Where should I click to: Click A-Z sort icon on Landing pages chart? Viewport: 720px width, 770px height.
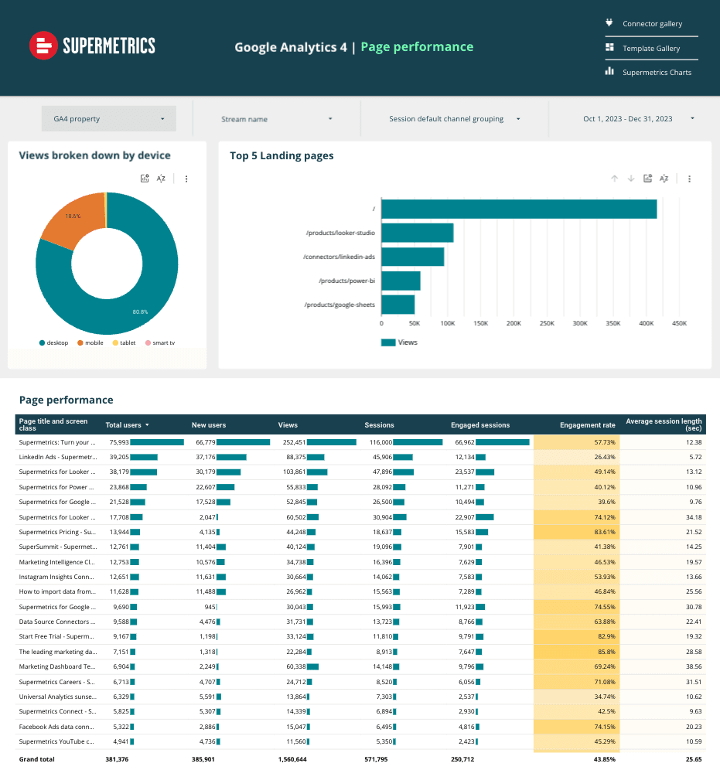pyautogui.click(x=664, y=179)
